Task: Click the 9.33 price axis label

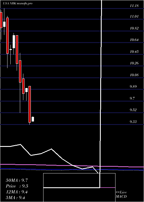Action: coord(133,121)
